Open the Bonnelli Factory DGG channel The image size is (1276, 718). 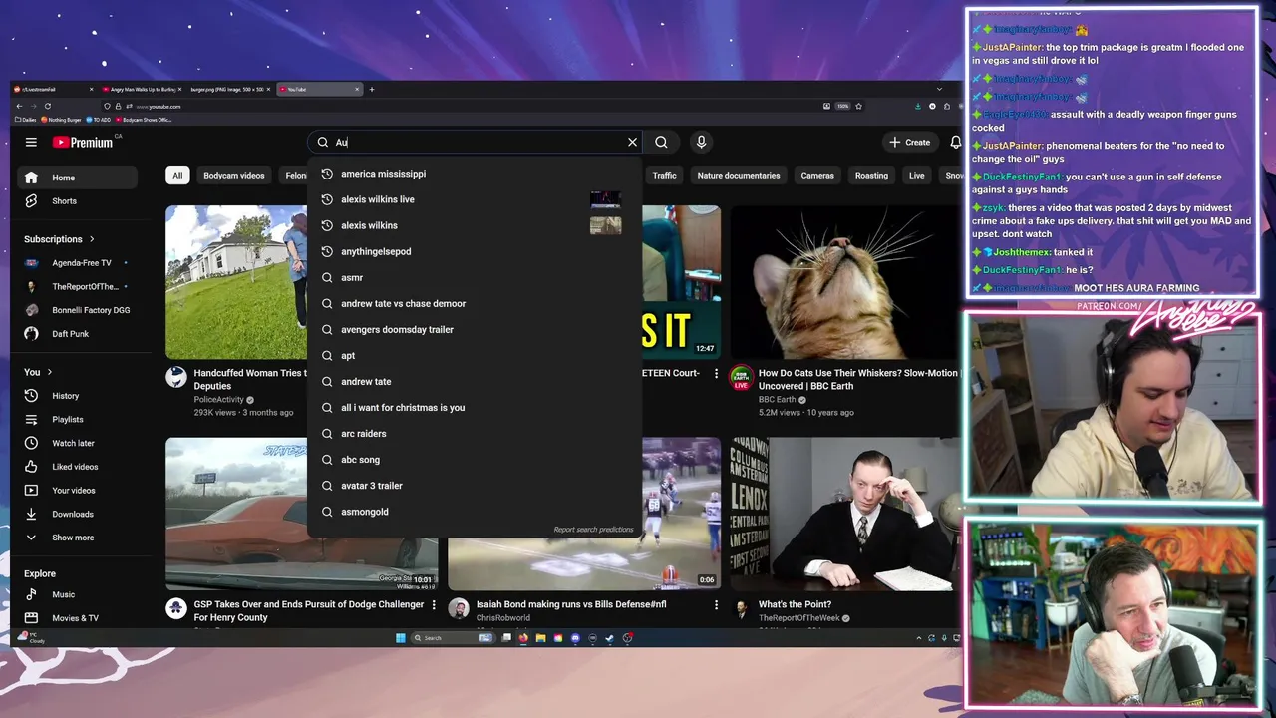tap(78, 310)
